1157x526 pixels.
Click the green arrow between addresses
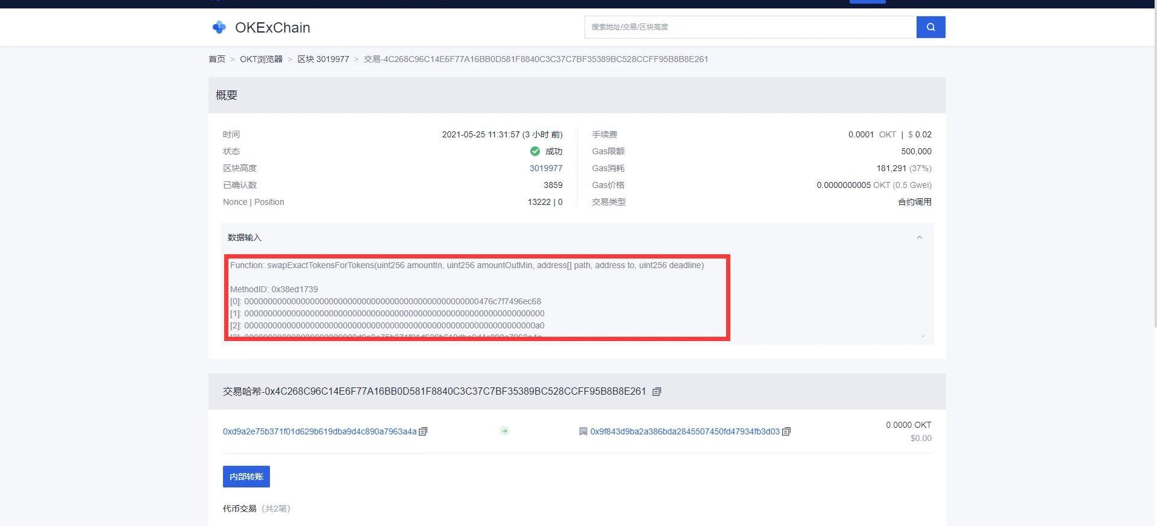[x=504, y=431]
